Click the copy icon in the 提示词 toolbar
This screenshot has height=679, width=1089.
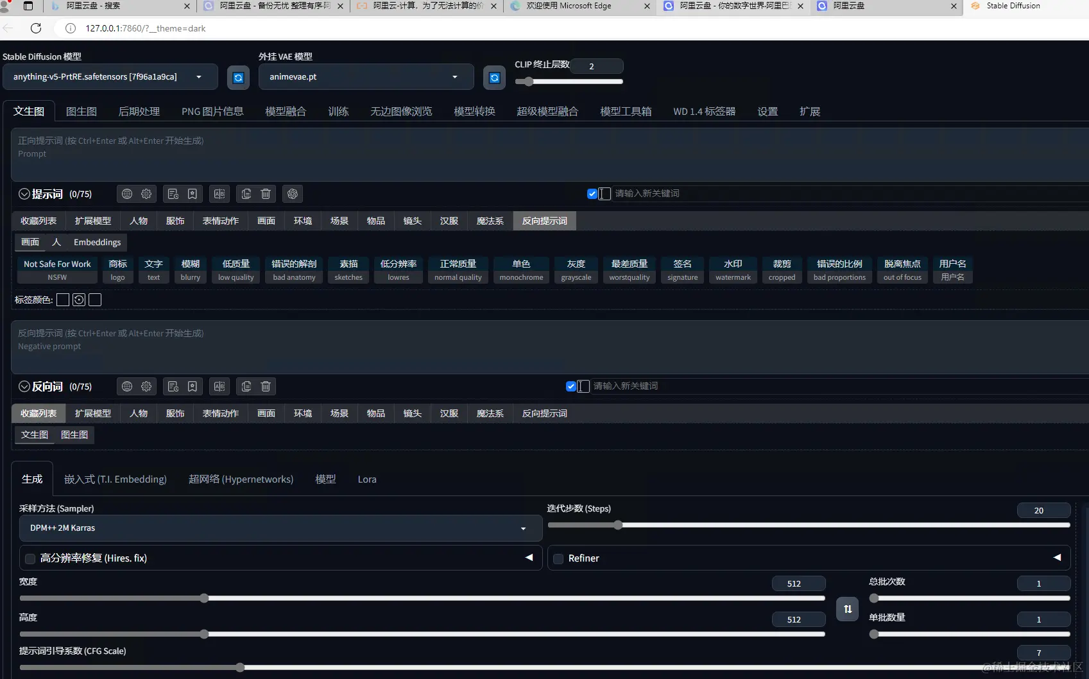click(x=246, y=194)
